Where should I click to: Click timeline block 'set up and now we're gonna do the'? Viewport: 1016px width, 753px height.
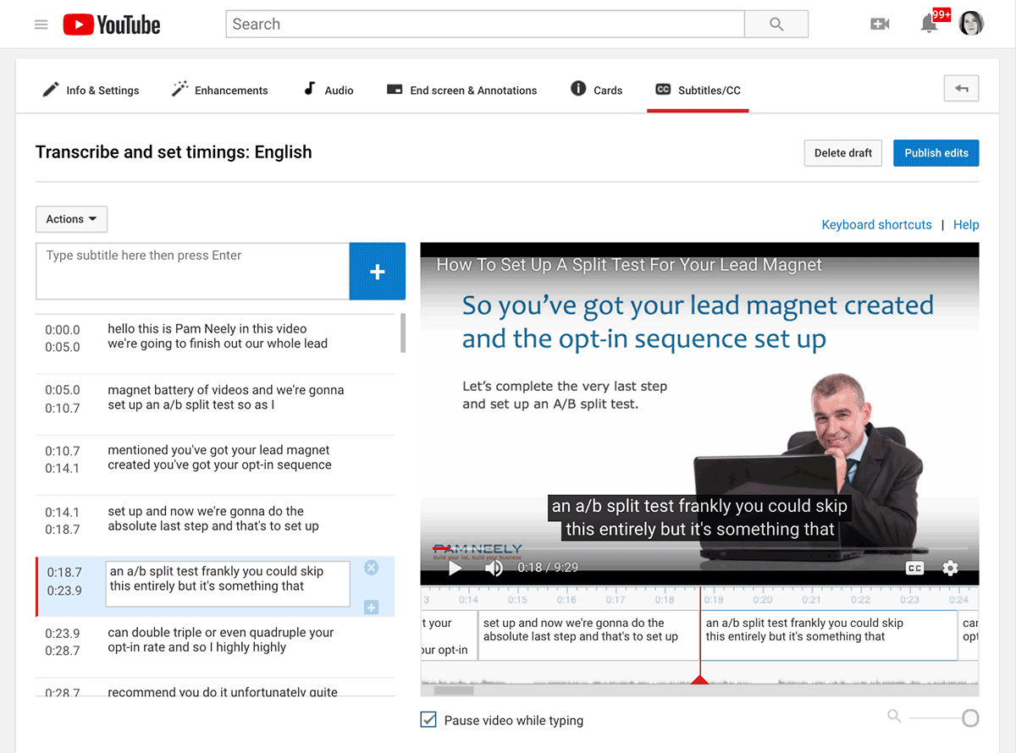[x=588, y=635]
